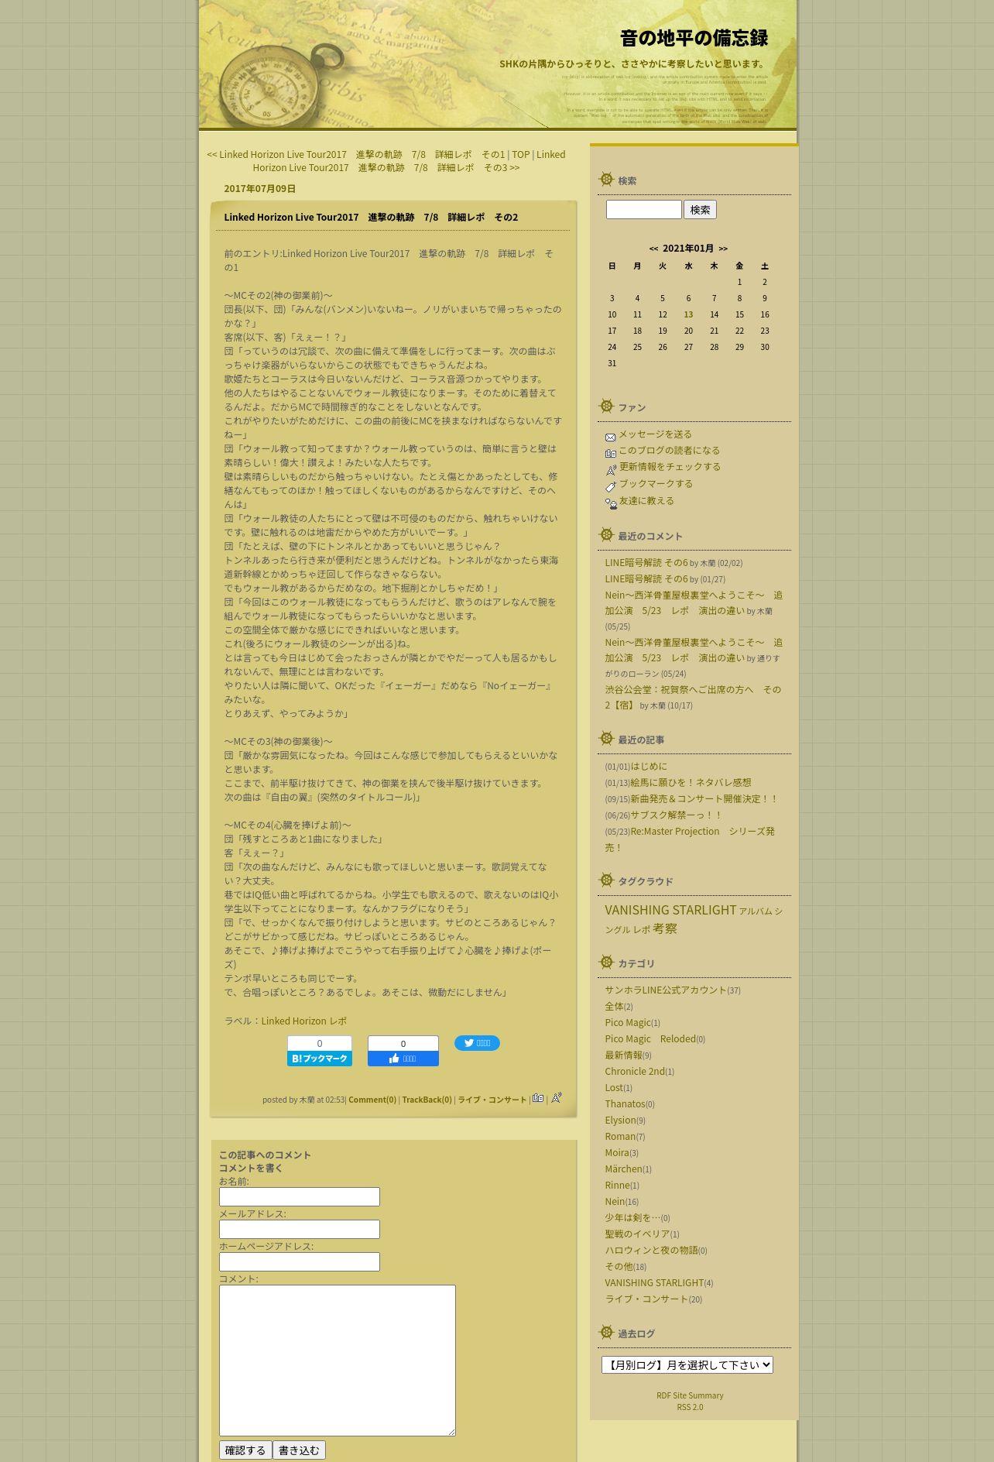
Task: Go to next month in calendar
Action: pos(723,249)
